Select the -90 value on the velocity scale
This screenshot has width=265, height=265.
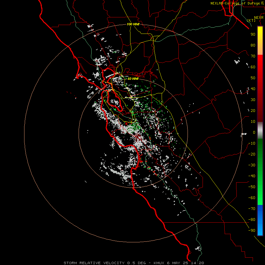[252, 231]
